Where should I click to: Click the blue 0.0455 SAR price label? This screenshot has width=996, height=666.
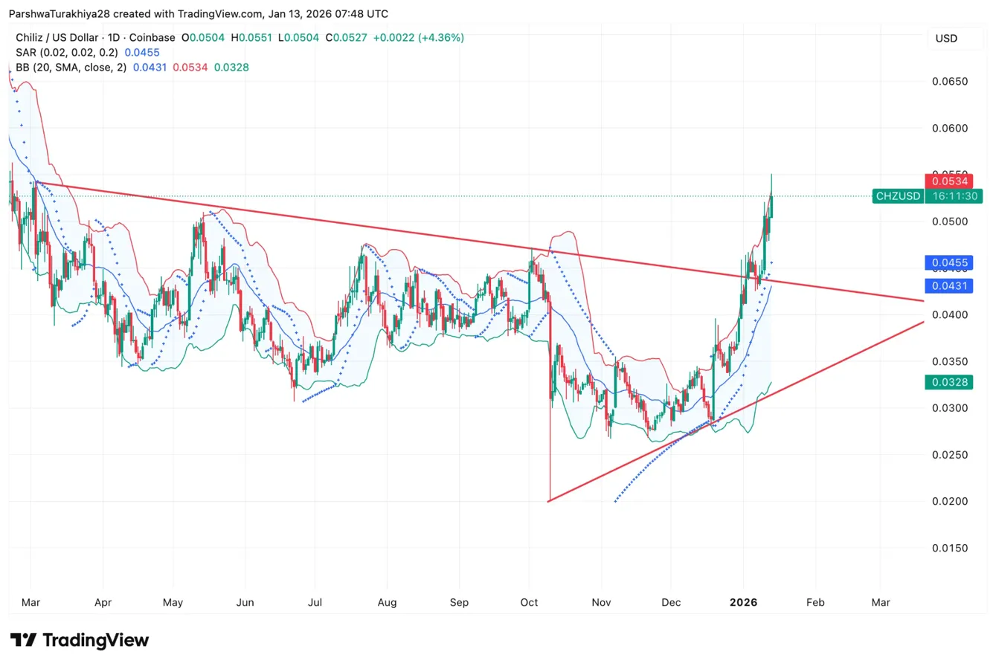949,262
